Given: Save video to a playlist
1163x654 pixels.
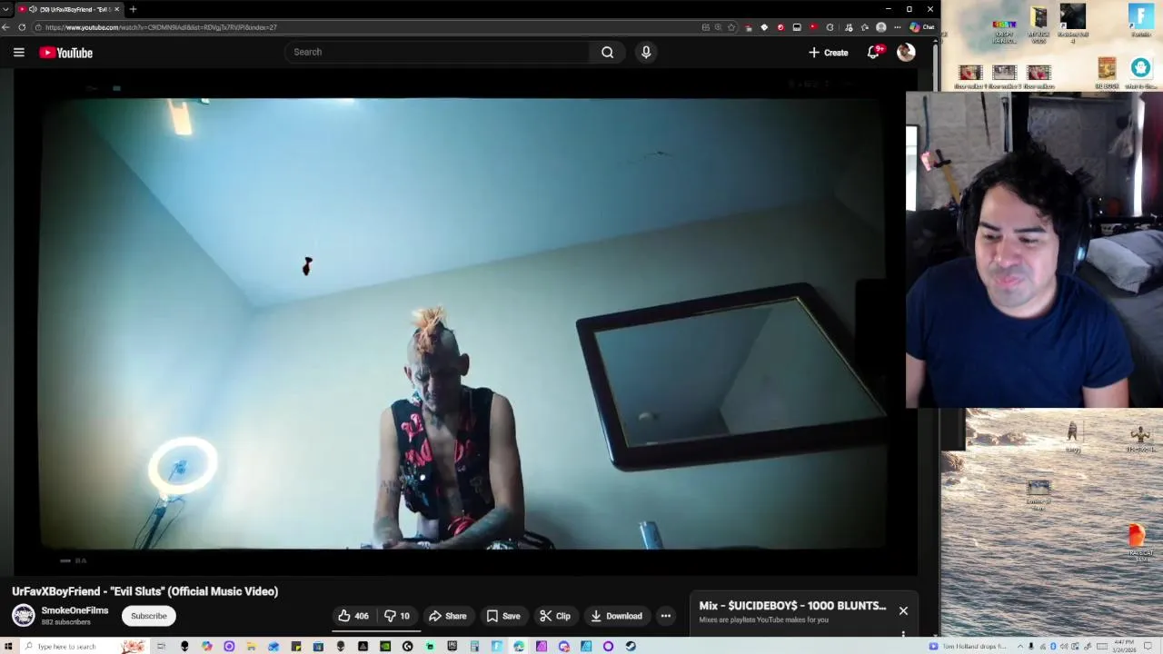Looking at the screenshot, I should (503, 616).
